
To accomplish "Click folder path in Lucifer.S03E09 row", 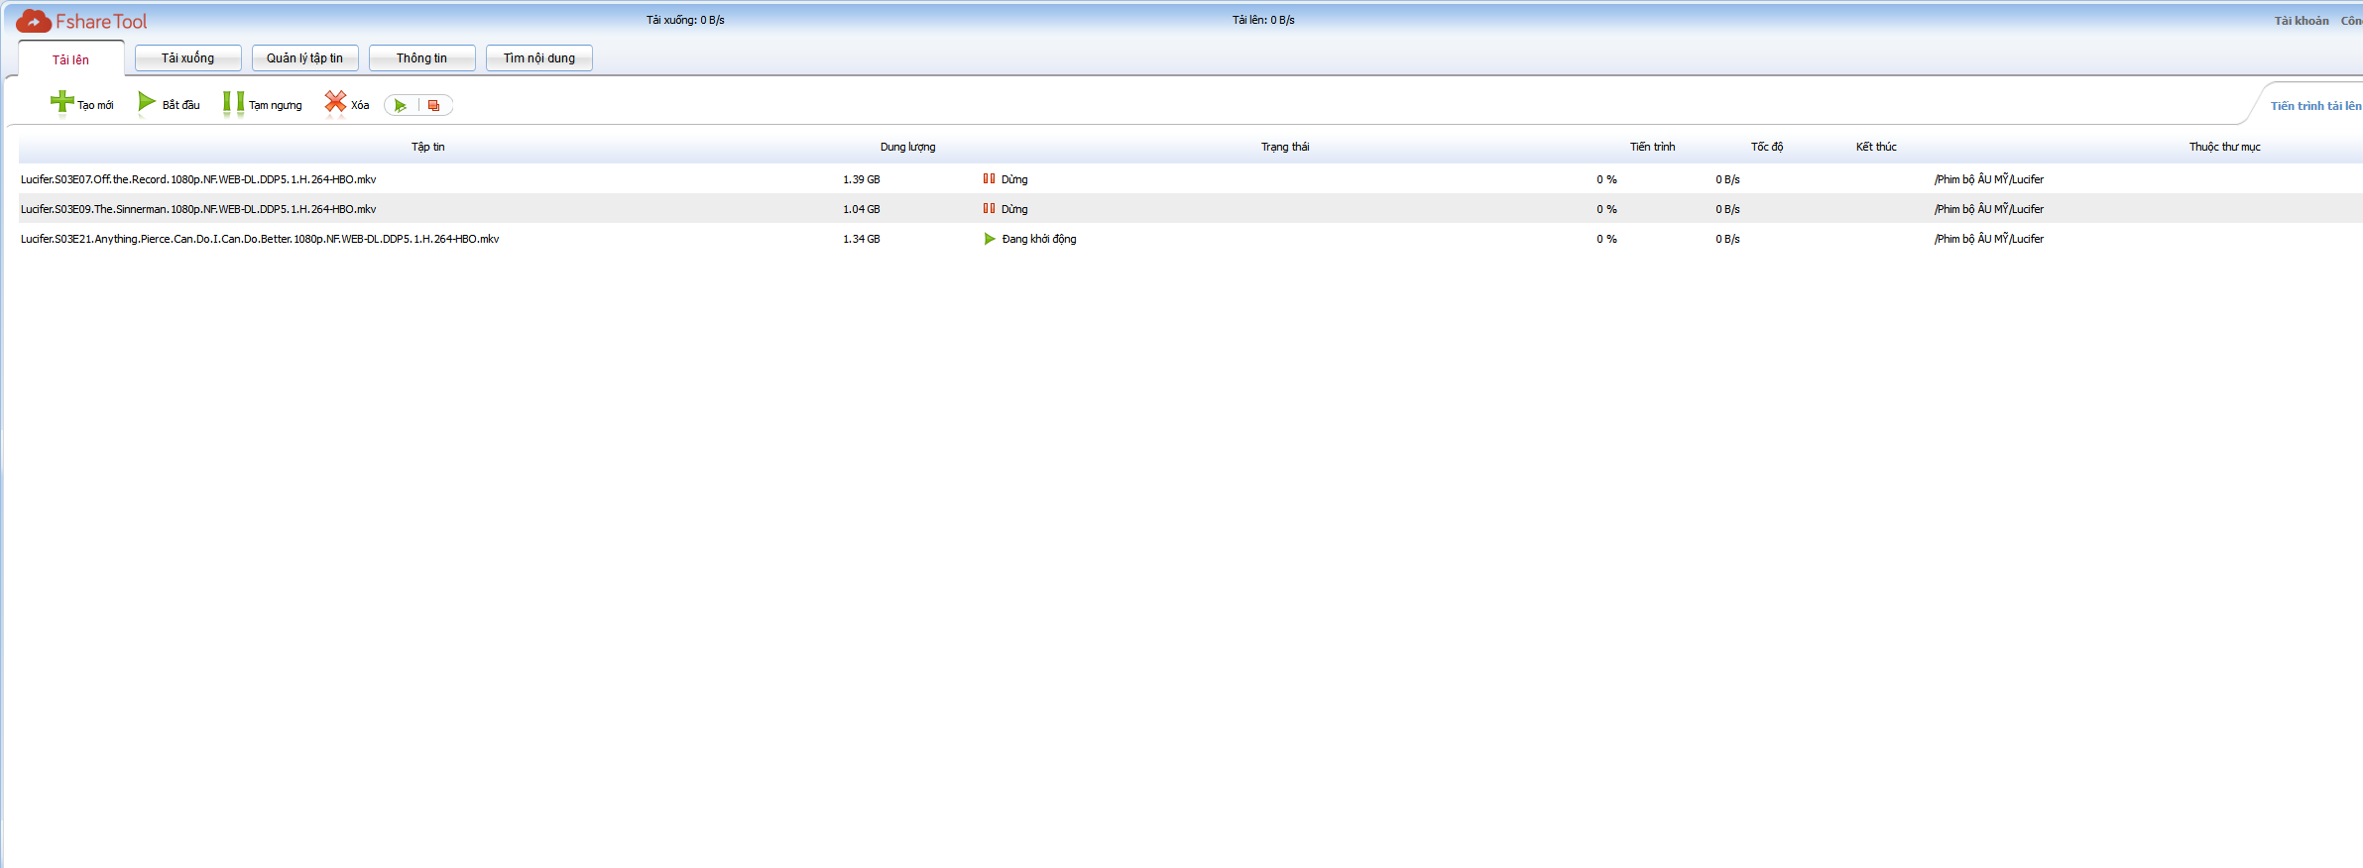I will (1988, 209).
